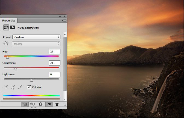Click the brown output color bar

click(31, 99)
